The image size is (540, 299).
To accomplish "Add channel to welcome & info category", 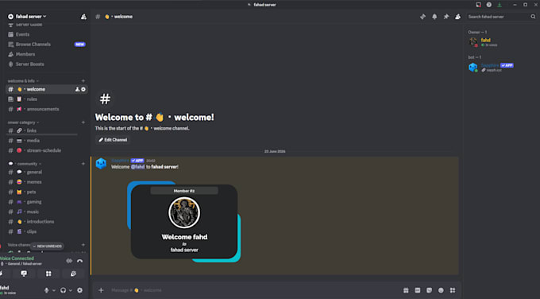I will (x=83, y=81).
